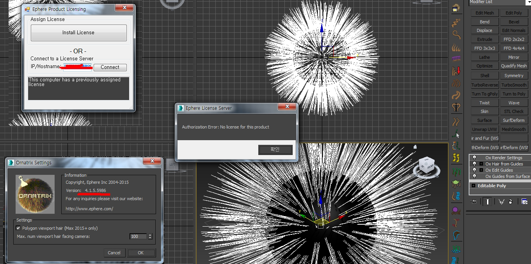The image size is (531, 264).
Task: Click Connect to license server button
Action: click(110, 67)
